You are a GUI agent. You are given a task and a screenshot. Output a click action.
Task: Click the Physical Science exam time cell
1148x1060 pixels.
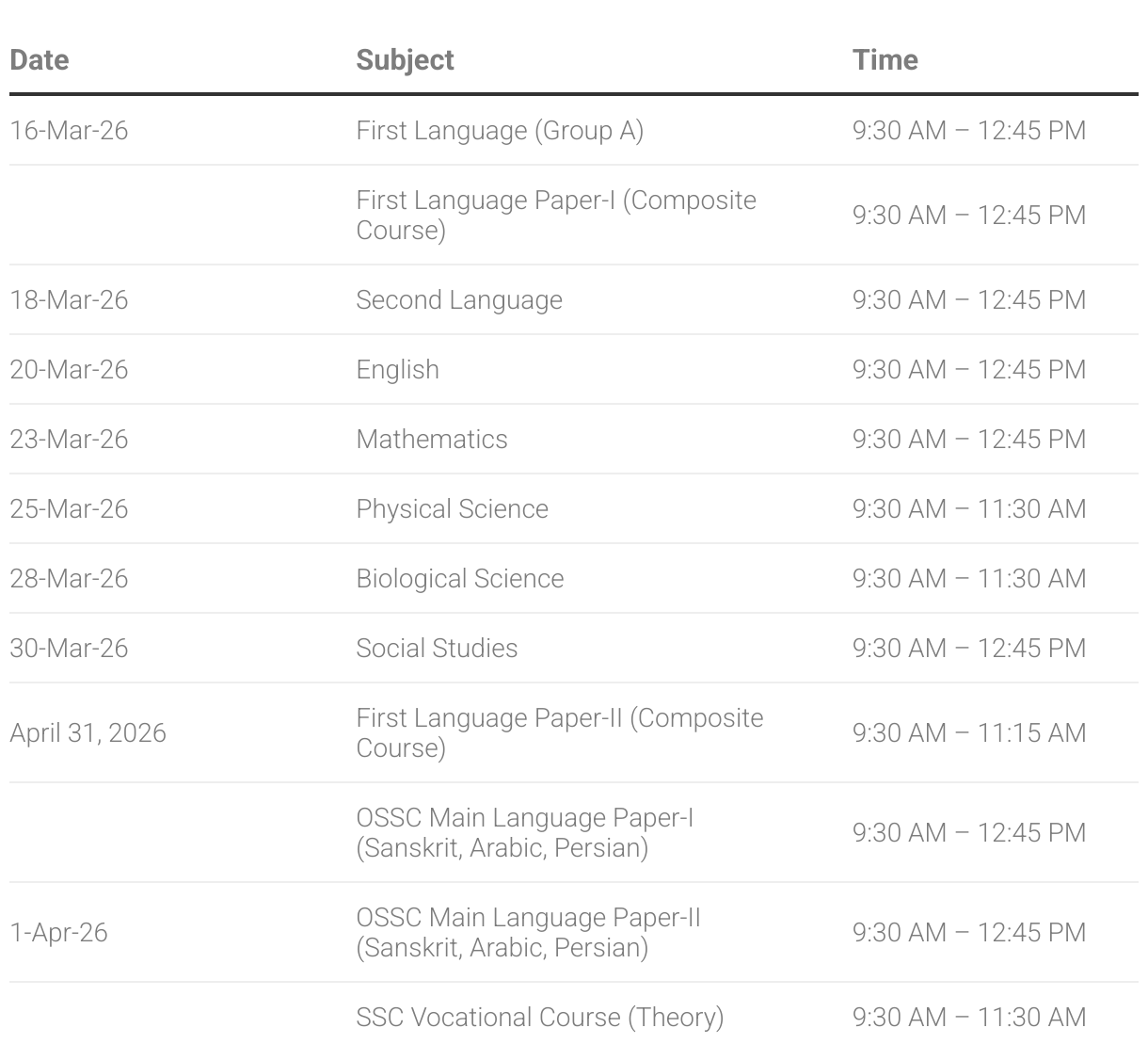coord(968,508)
